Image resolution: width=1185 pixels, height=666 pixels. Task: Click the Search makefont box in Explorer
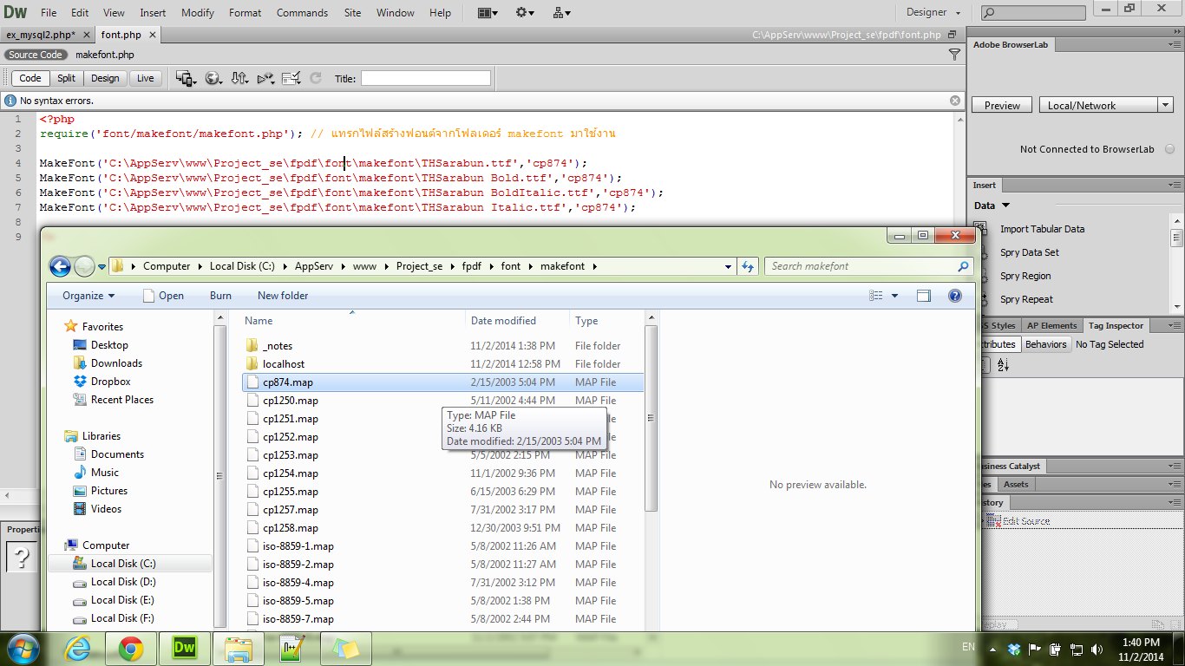point(868,266)
